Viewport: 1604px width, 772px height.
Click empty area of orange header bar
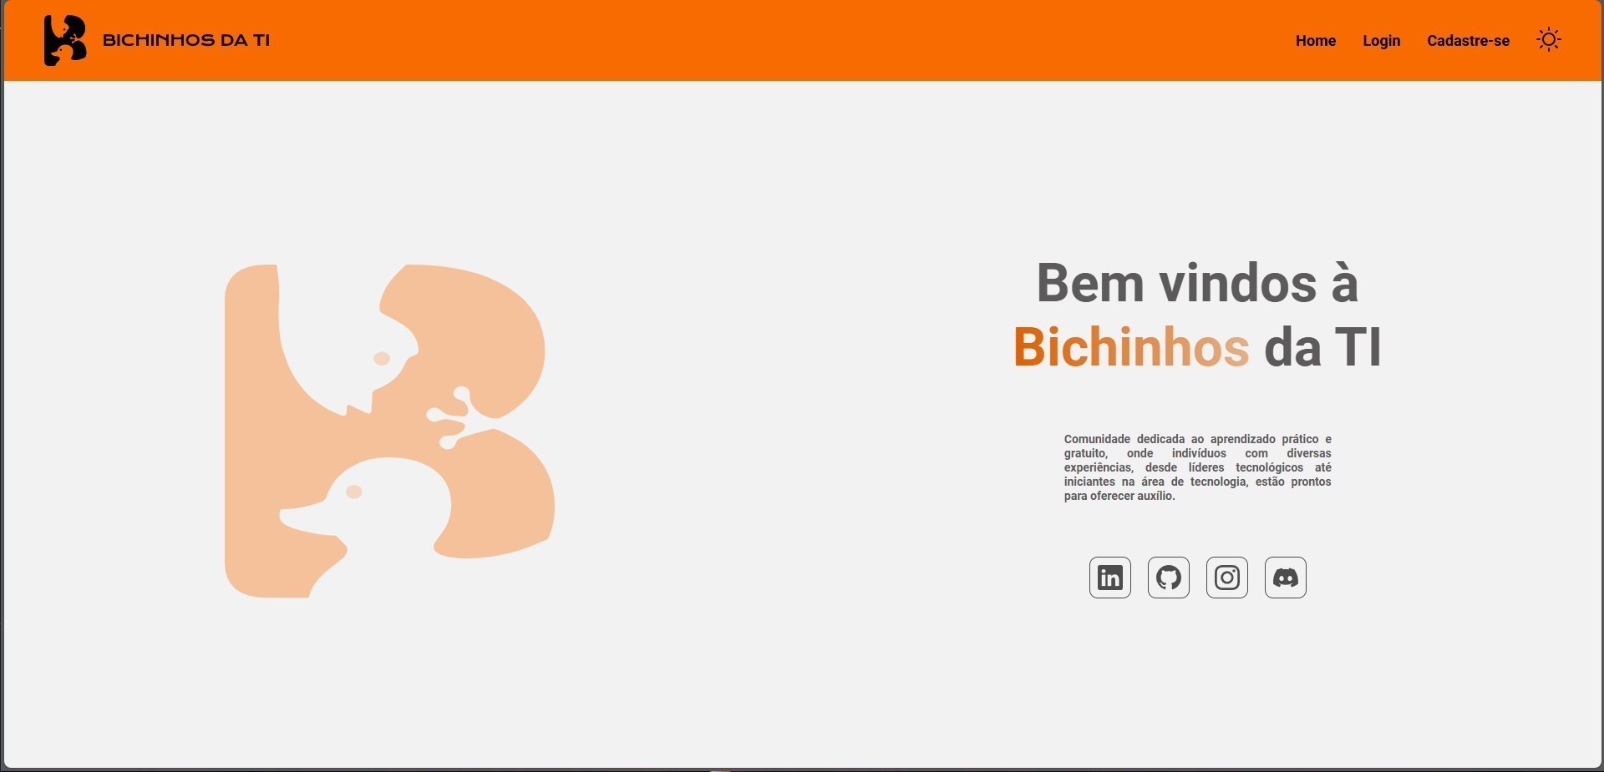point(752,40)
